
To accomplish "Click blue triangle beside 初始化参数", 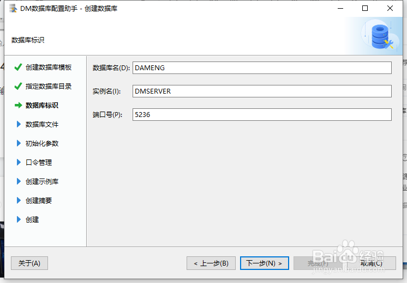I will pos(19,143).
